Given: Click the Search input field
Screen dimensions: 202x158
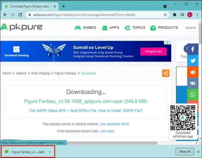Looking at the screenshot, I should click(192, 28).
